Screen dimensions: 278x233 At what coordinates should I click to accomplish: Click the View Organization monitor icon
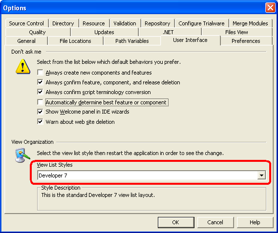pyautogui.click(x=22, y=155)
